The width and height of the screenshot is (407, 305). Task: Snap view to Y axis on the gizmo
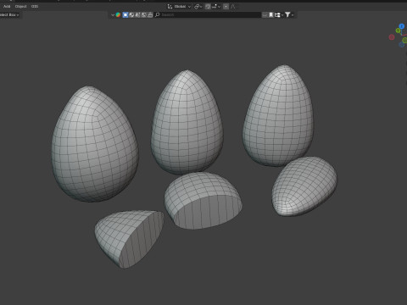399,30
